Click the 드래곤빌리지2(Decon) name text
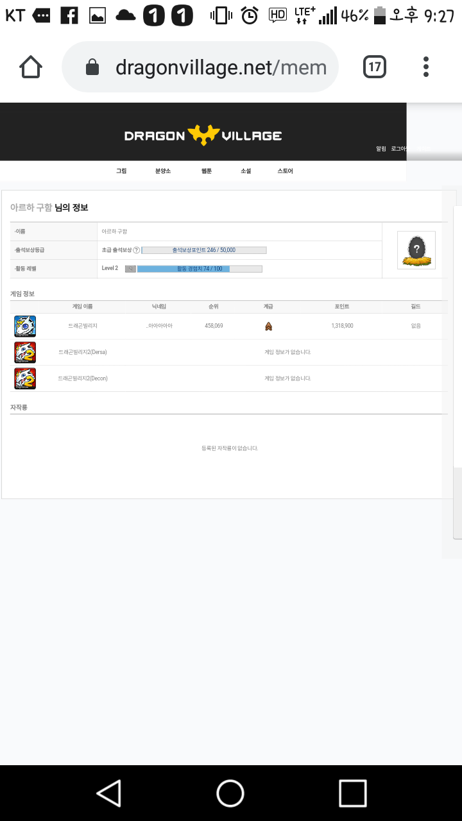This screenshot has height=821, width=462. pyautogui.click(x=83, y=378)
